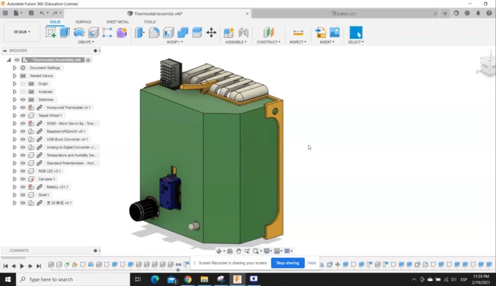Click the Stop sharing button
This screenshot has width=496, height=286.
coord(287,263)
